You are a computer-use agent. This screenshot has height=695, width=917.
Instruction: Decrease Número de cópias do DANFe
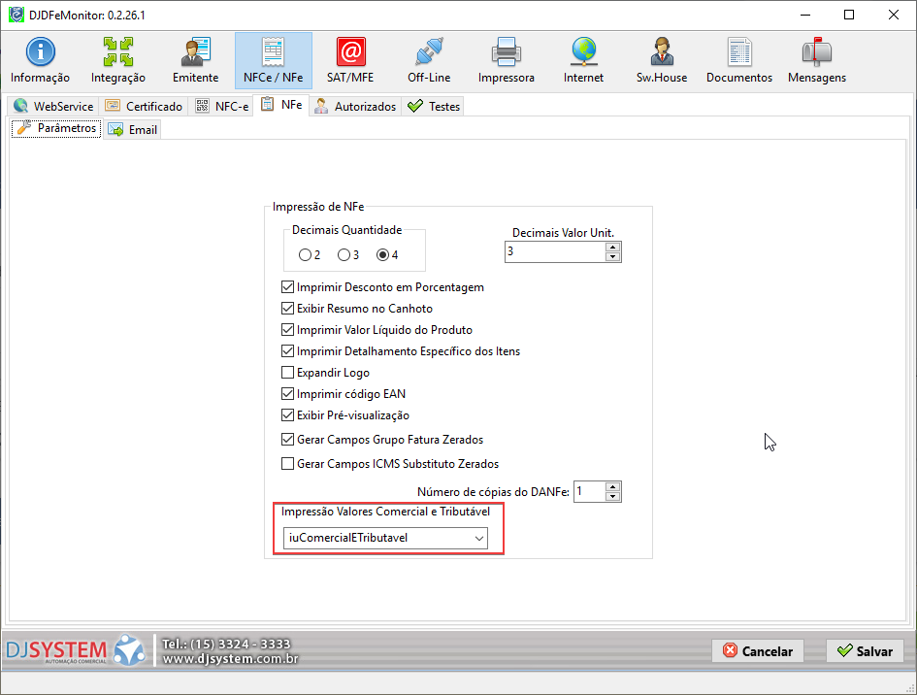(x=612, y=497)
